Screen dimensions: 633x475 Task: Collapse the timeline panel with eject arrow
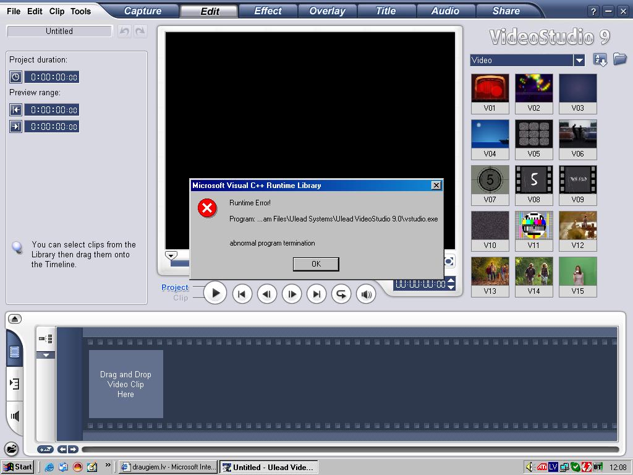[x=15, y=319]
